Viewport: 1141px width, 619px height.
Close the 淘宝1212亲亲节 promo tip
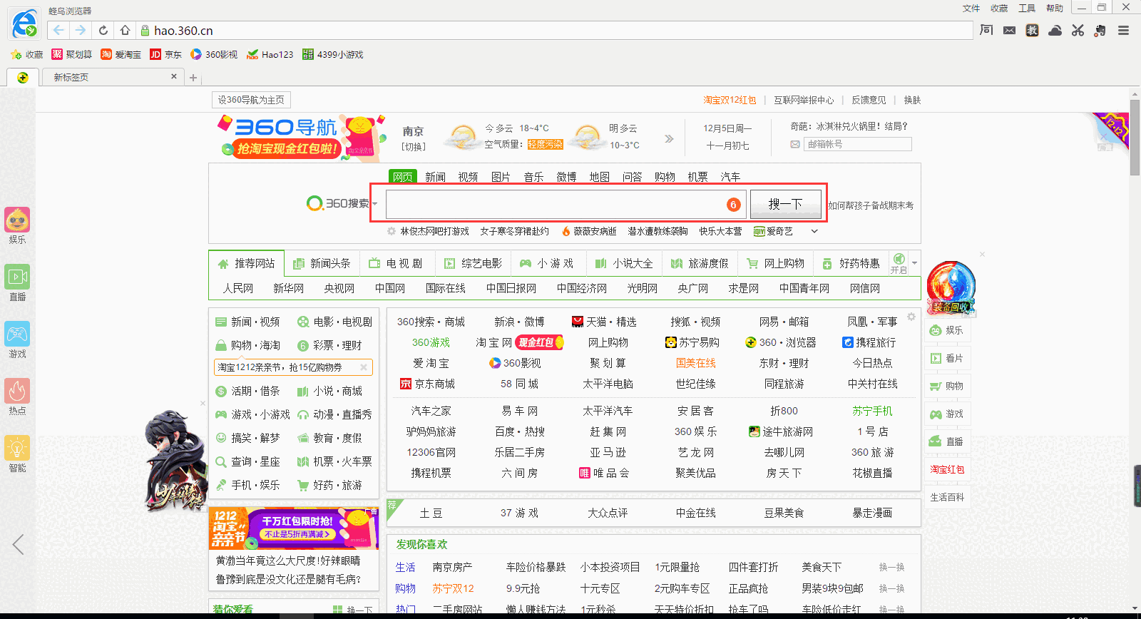[x=363, y=367]
